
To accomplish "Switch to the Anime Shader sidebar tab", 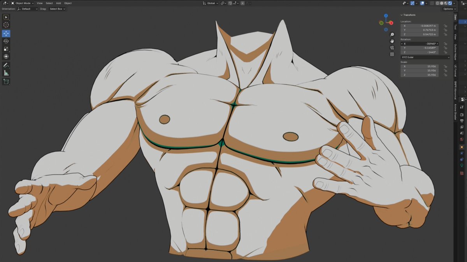I will pos(455,112).
